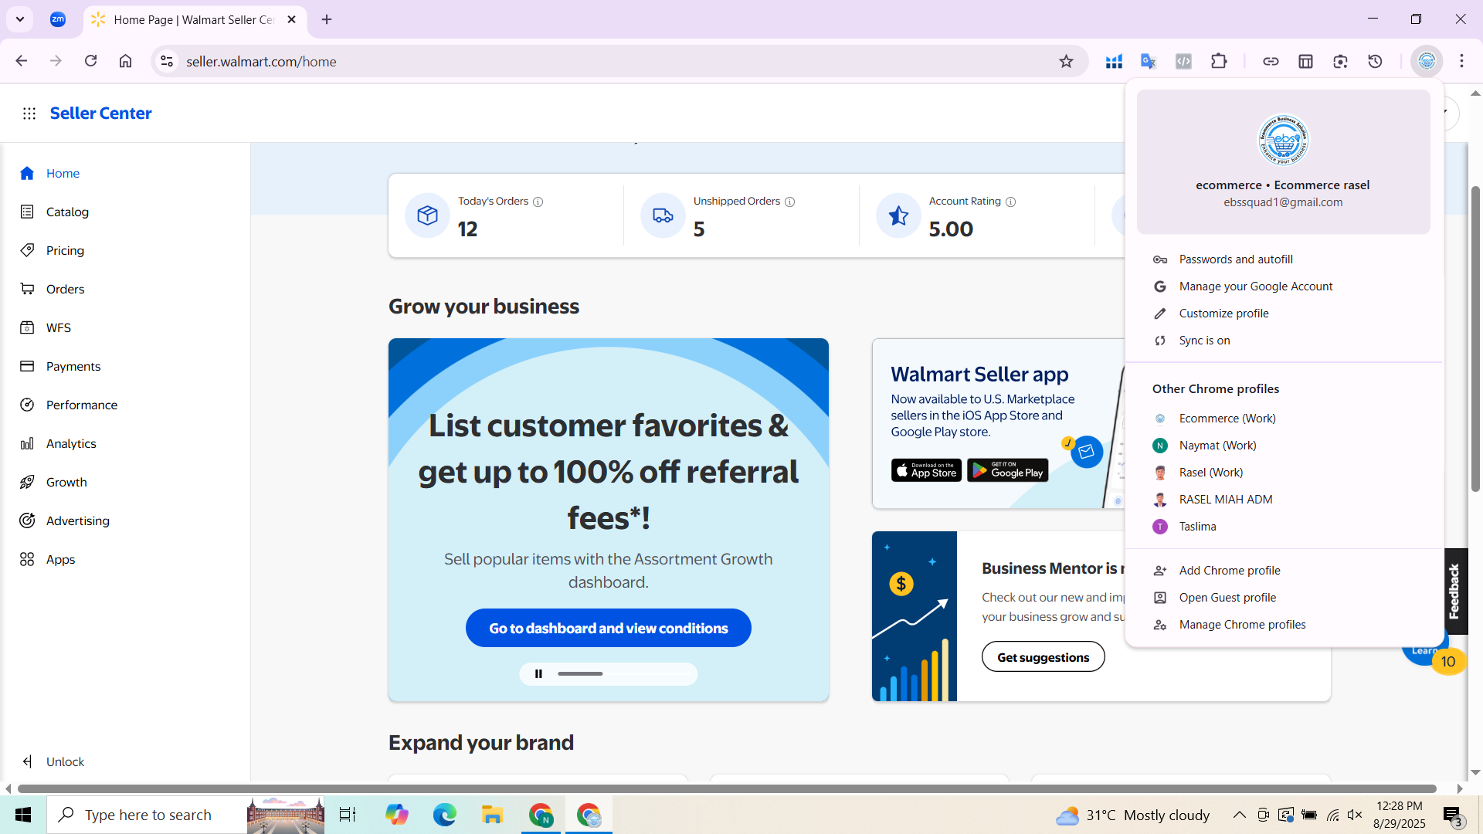
Task: Click the Account Rating star icon
Action: tap(898, 215)
